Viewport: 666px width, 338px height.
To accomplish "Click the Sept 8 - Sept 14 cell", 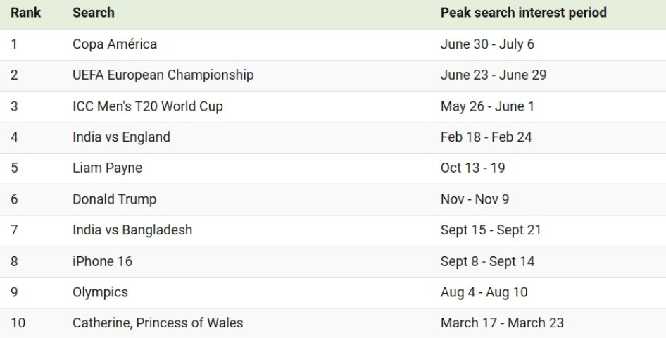I will click(x=487, y=261).
